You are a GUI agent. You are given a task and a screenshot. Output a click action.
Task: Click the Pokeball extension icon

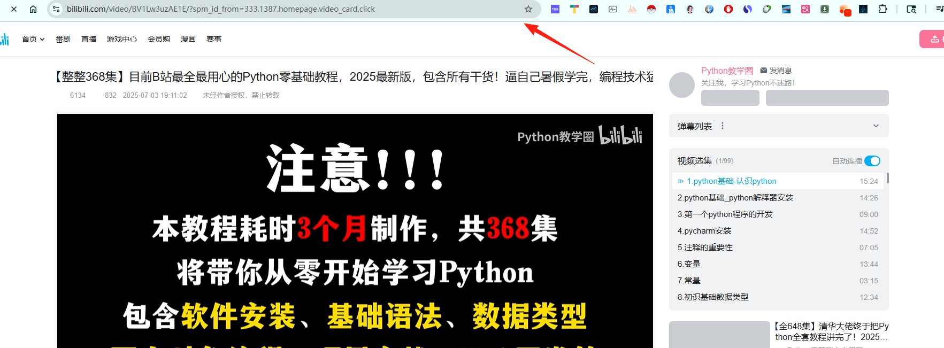[x=651, y=9]
